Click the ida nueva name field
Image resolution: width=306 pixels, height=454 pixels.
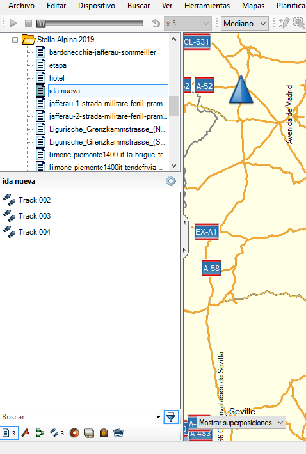tap(108, 91)
